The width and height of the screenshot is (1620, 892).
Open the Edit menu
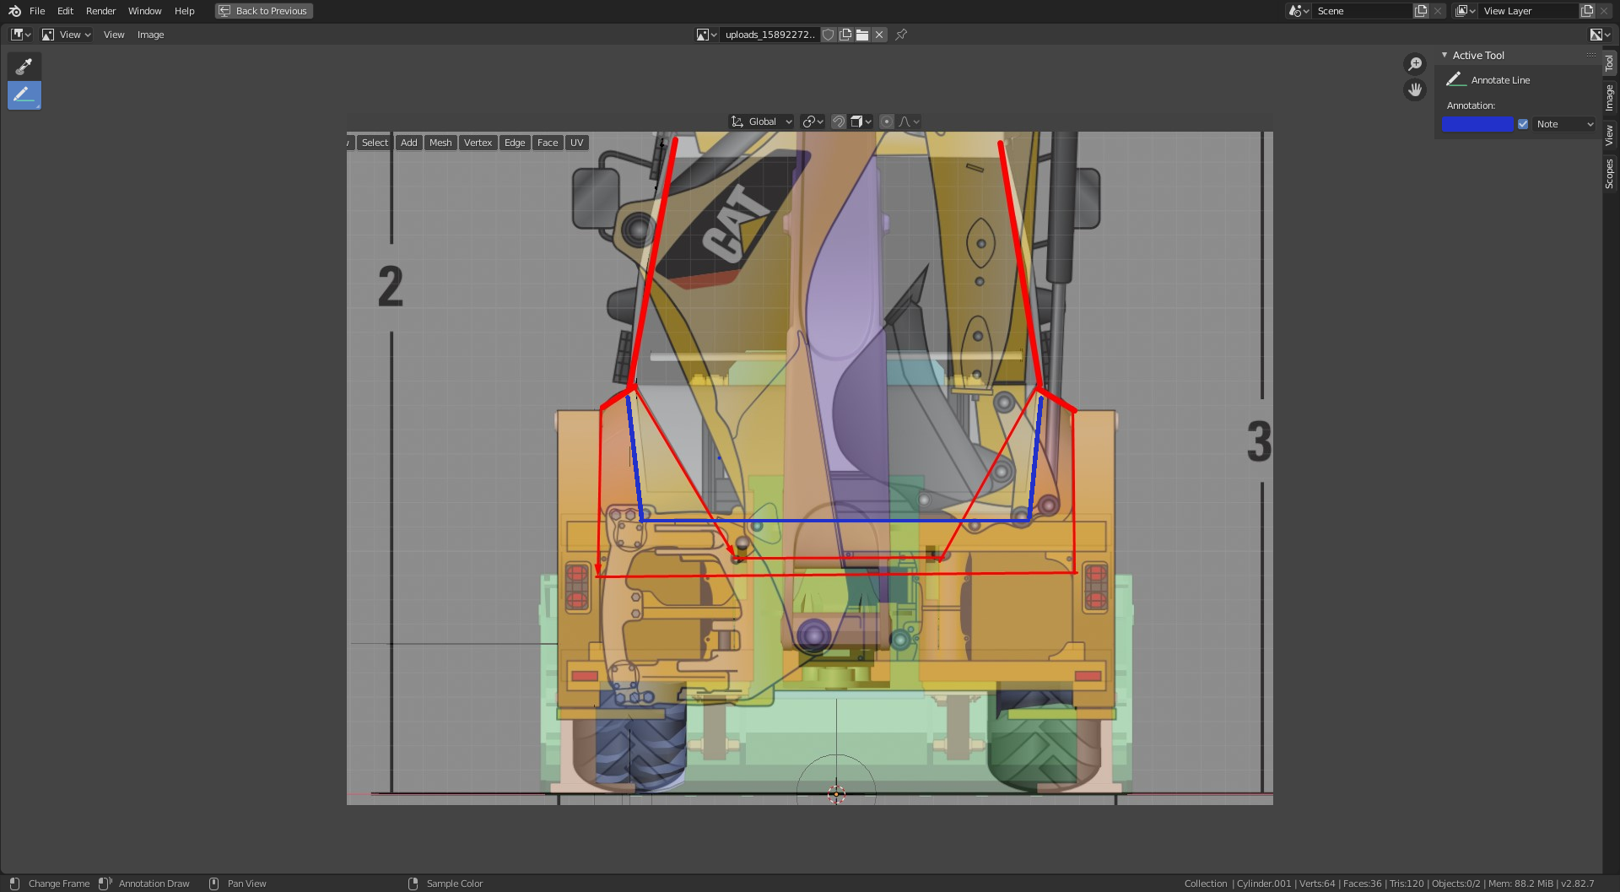click(x=65, y=11)
